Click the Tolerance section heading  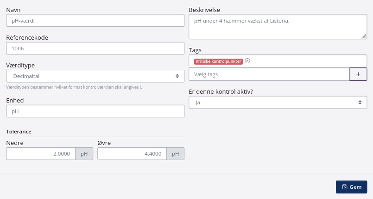coord(19,132)
